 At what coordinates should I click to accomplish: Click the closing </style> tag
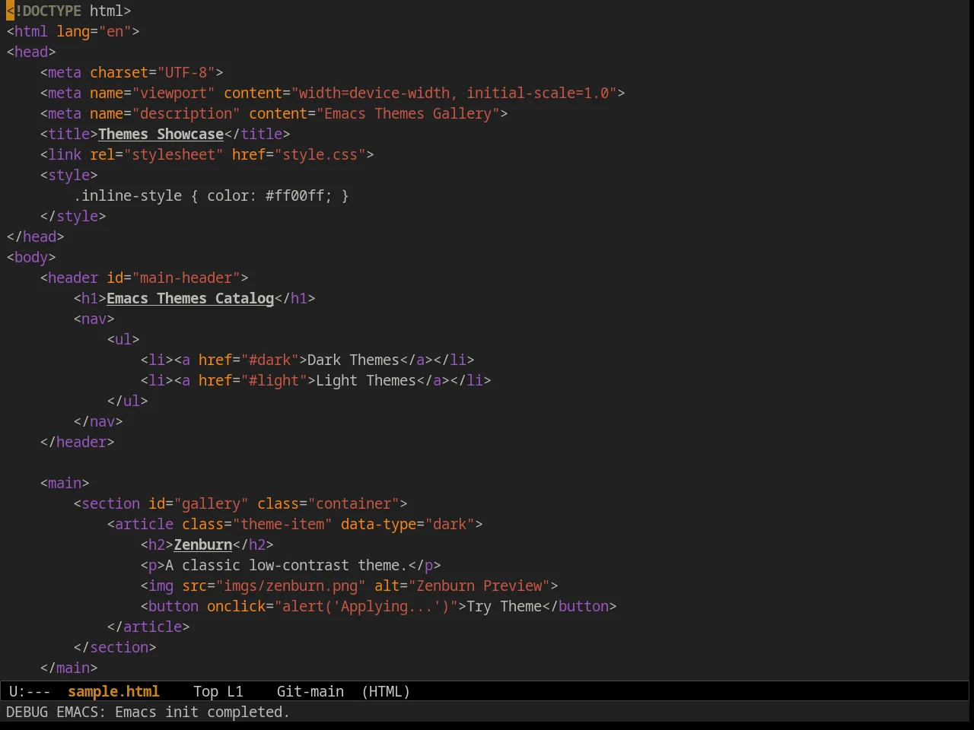(x=73, y=216)
